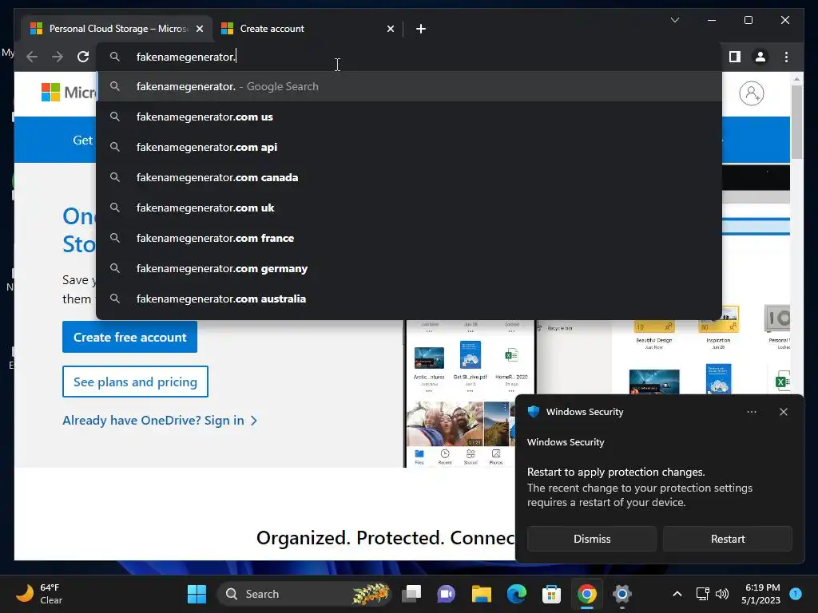Screen dimensions: 818x613
Task: Select the 'fakenamegenerator. - Google Search' suggestion
Action: click(409, 86)
